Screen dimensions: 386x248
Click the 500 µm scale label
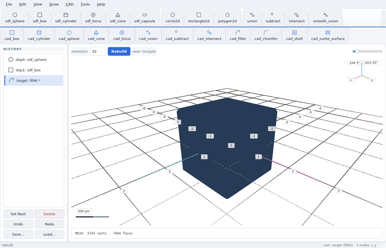click(x=84, y=211)
